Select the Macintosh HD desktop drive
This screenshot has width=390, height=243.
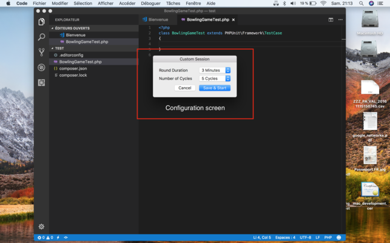[369, 22]
